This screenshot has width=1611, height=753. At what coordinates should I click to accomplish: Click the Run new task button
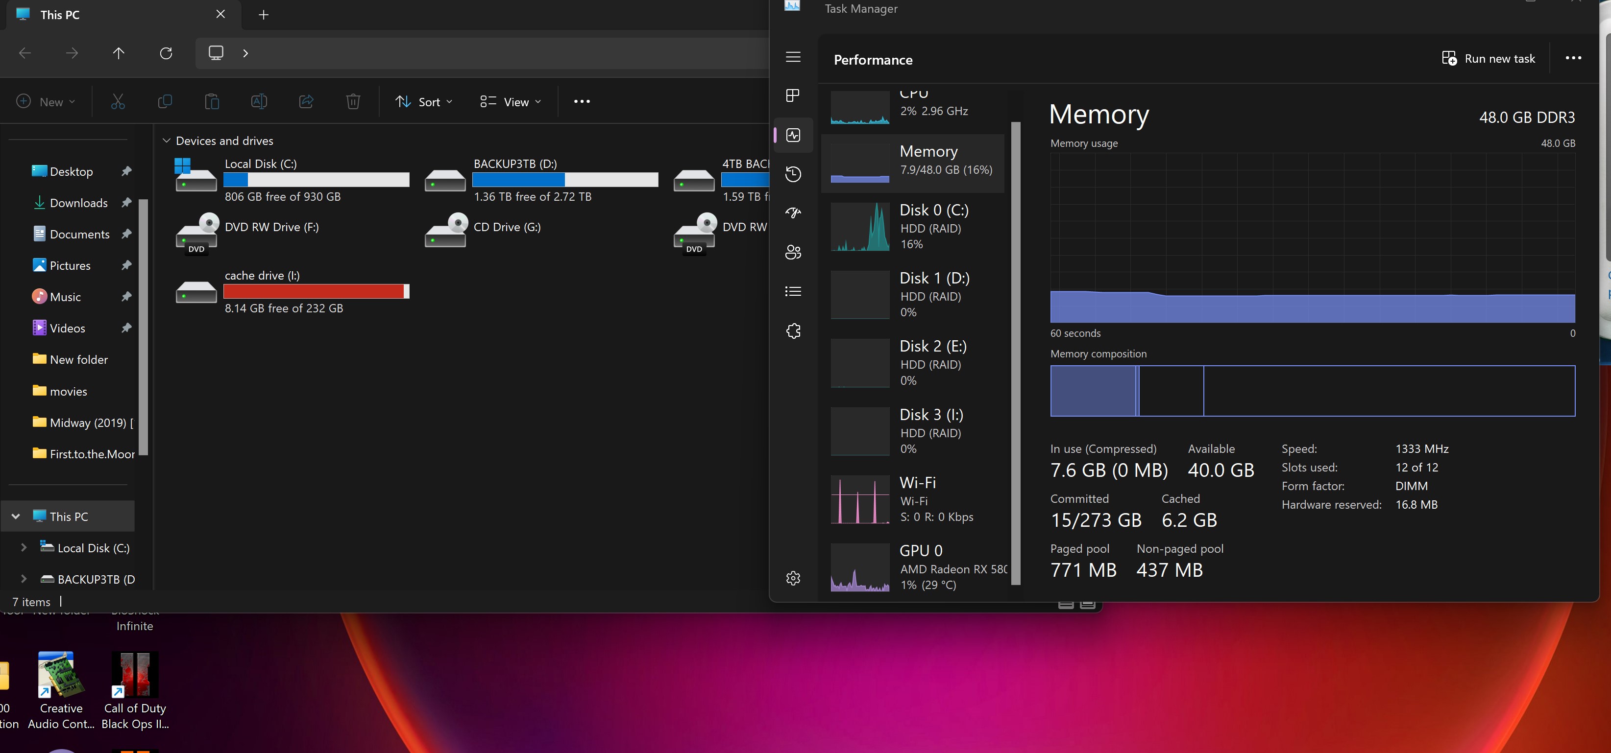pyautogui.click(x=1488, y=58)
